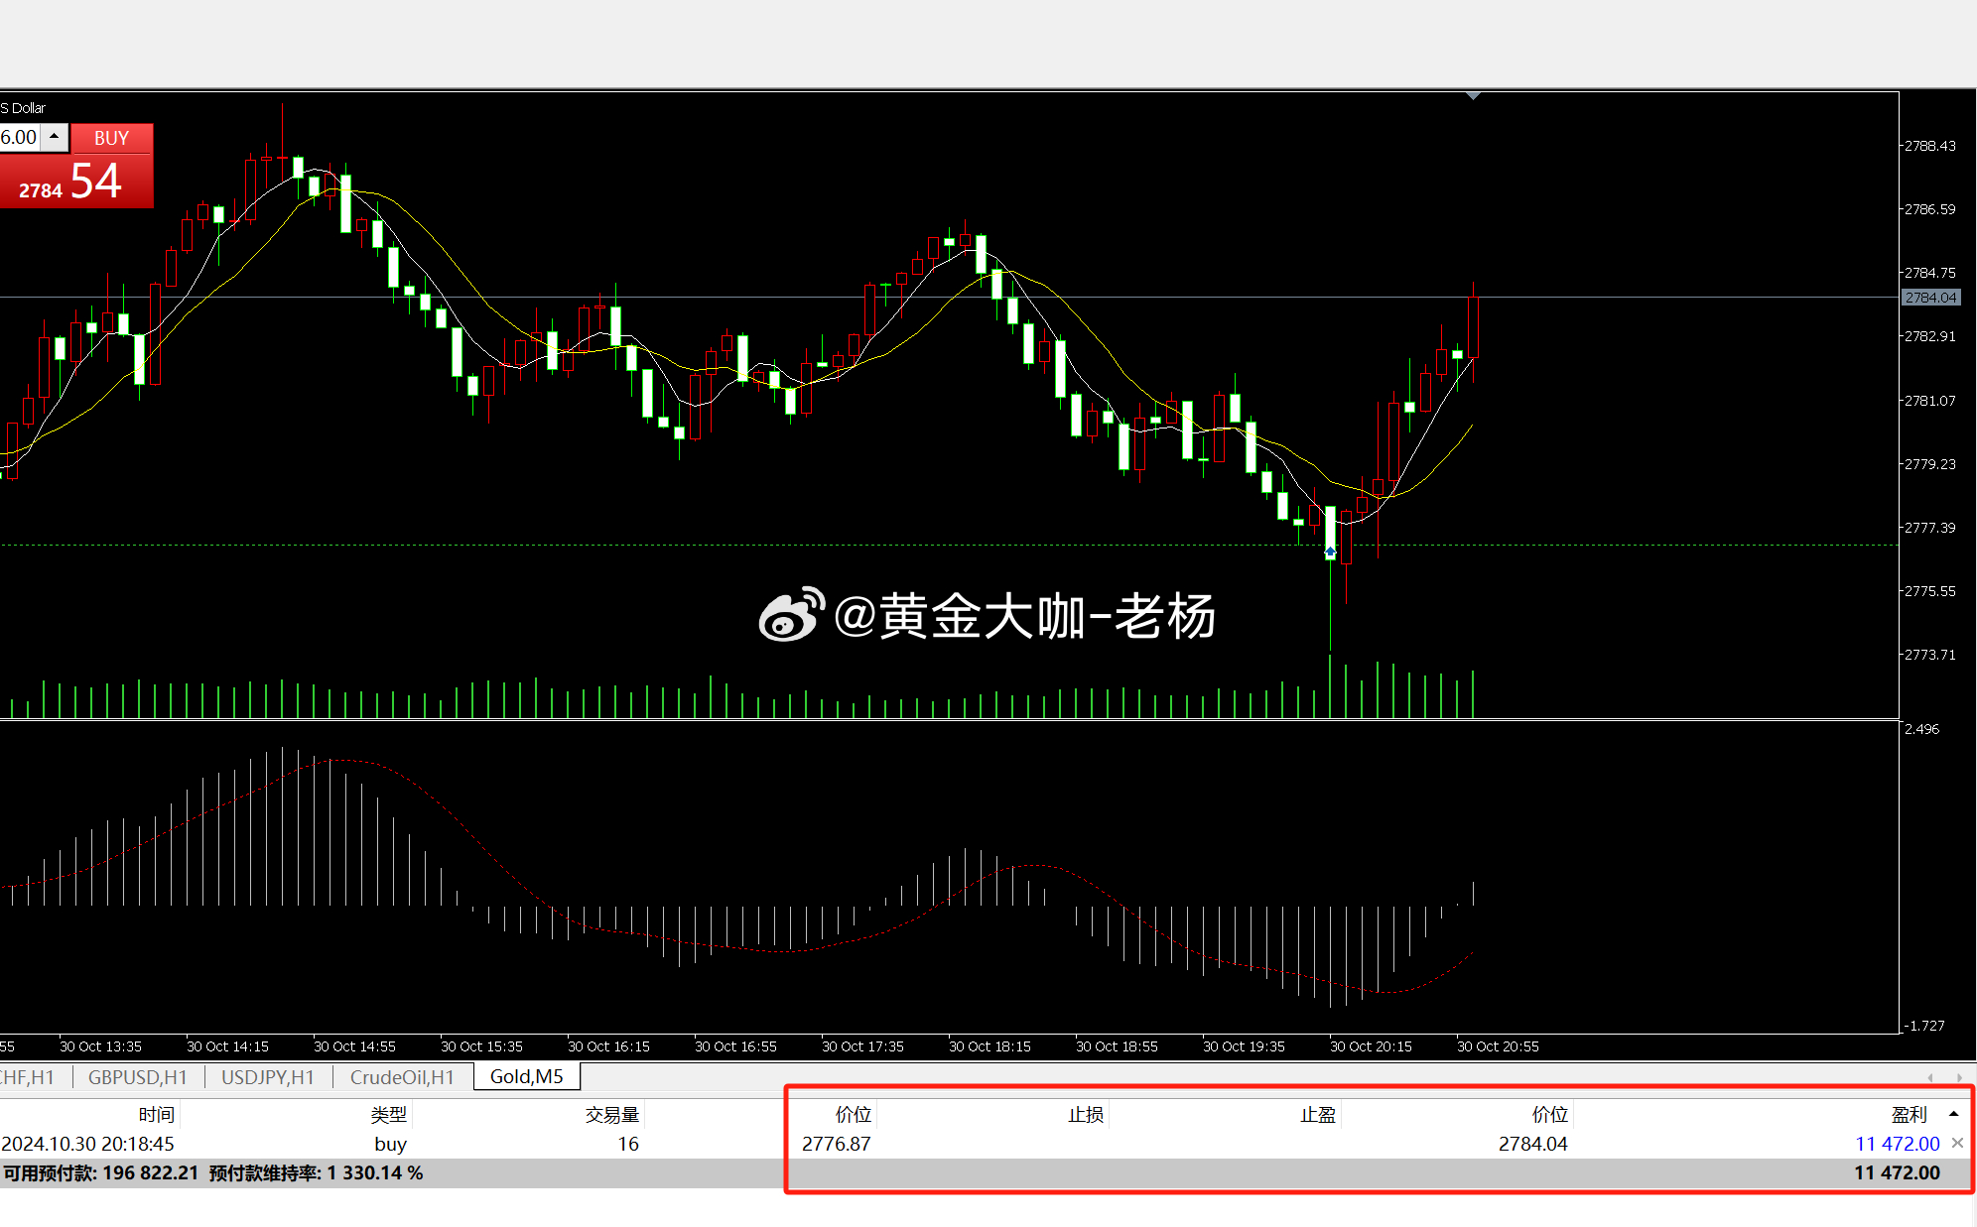The height and width of the screenshot is (1227, 1977).
Task: Open the partially visible CHF,H1 tab
Action: (28, 1077)
